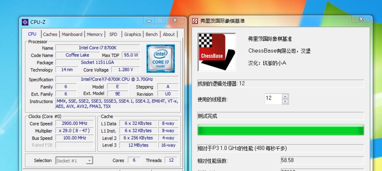Screen dimensions: 382x171
Task: Increase thread count with up arrow
Action: pyautogui.click(x=285, y=96)
